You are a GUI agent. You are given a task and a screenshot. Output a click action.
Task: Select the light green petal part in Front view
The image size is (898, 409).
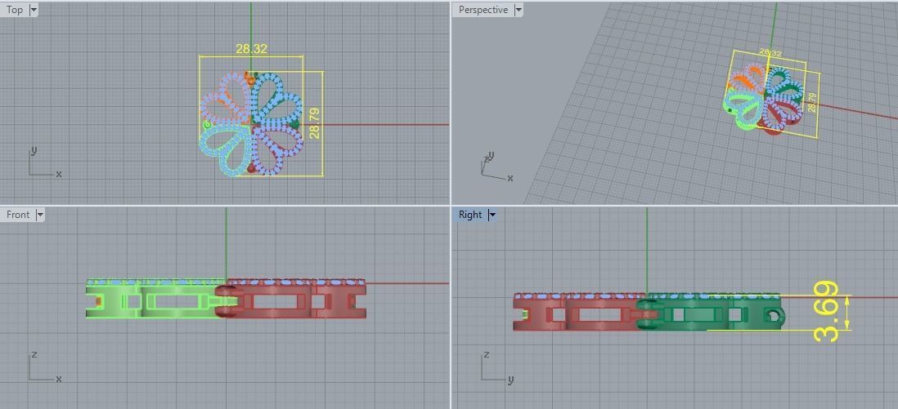[x=155, y=299]
